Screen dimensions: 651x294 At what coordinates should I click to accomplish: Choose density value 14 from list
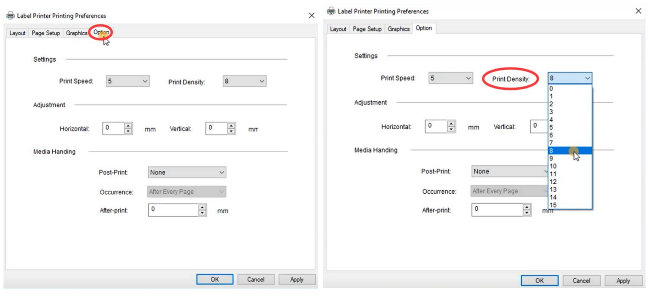click(x=570, y=198)
